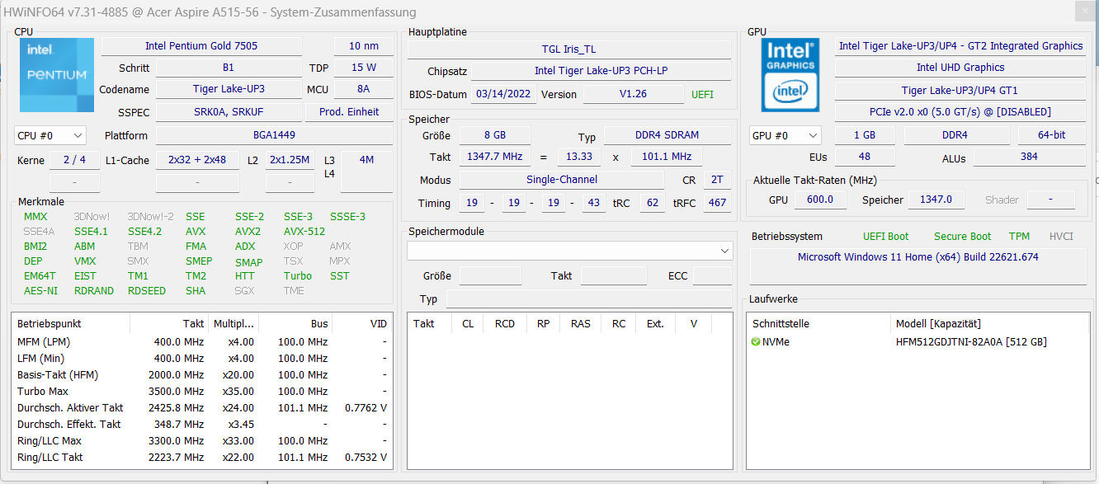Click the Schnittstelle column header
The width and height of the screenshot is (1099, 484).
pyautogui.click(x=818, y=324)
